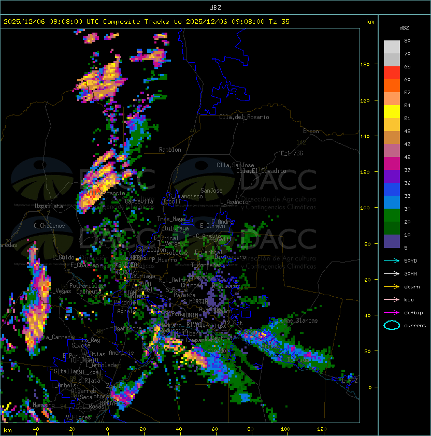
Task: Click the 'Anchoris' place label
Action: click(x=121, y=353)
